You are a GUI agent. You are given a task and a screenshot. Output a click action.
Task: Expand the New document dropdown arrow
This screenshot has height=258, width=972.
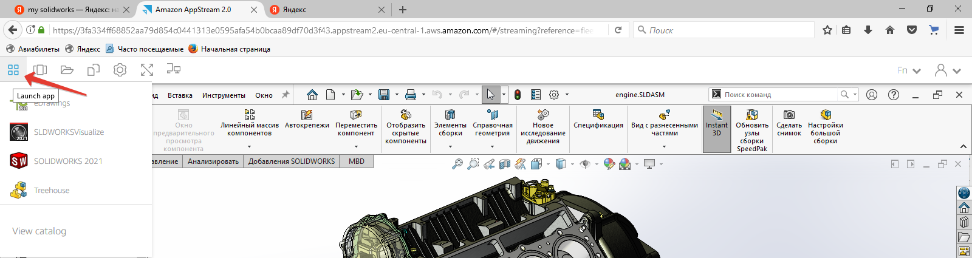pyautogui.click(x=343, y=95)
